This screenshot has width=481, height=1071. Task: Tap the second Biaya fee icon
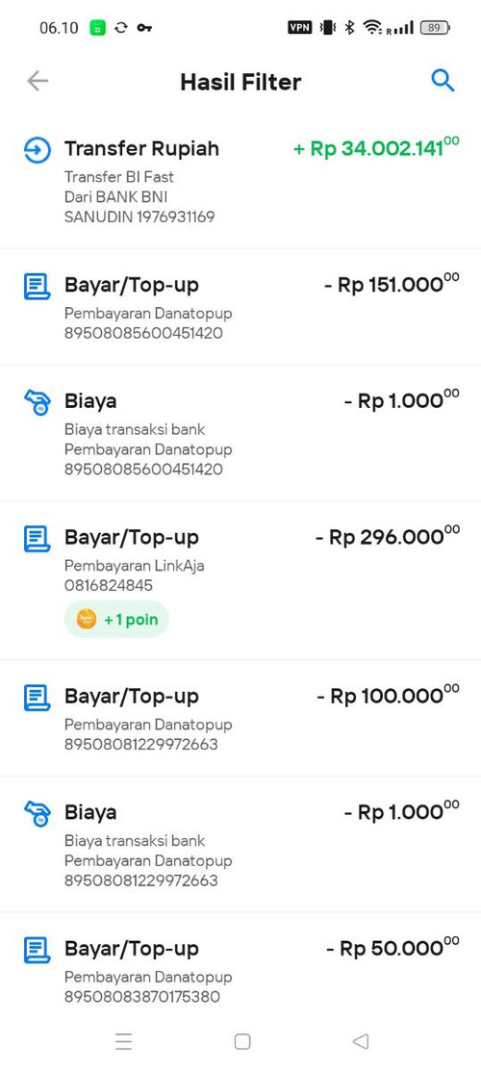(38, 813)
